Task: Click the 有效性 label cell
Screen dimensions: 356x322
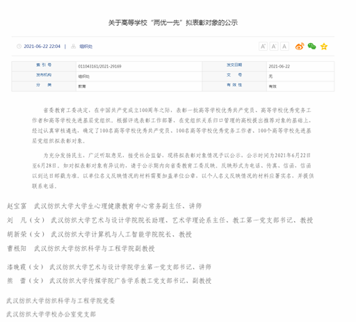Action: point(234,86)
